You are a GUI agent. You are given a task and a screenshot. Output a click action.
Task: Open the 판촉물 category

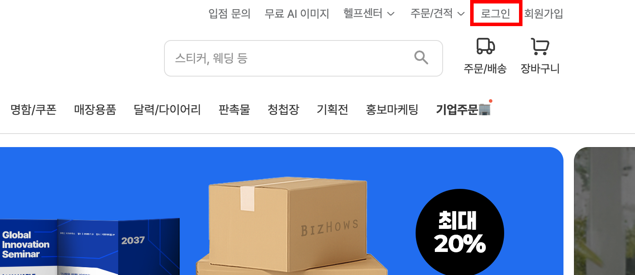pyautogui.click(x=234, y=110)
